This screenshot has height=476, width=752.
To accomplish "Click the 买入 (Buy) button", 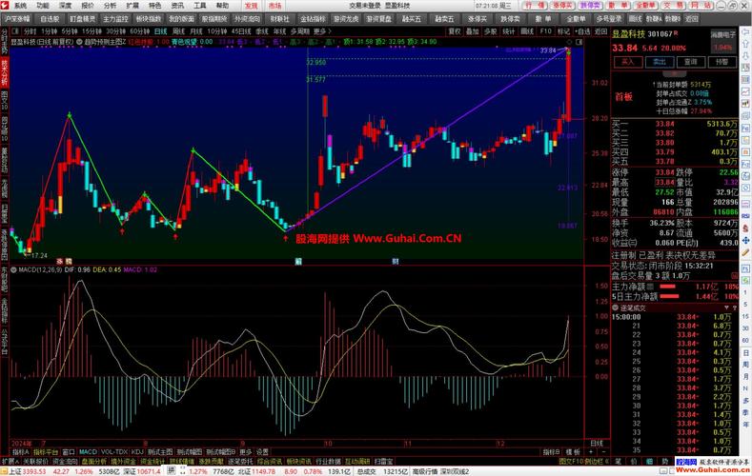I will pos(626,61).
